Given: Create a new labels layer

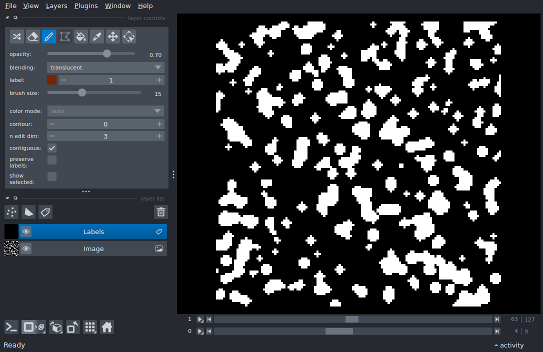Looking at the screenshot, I should [x=45, y=212].
